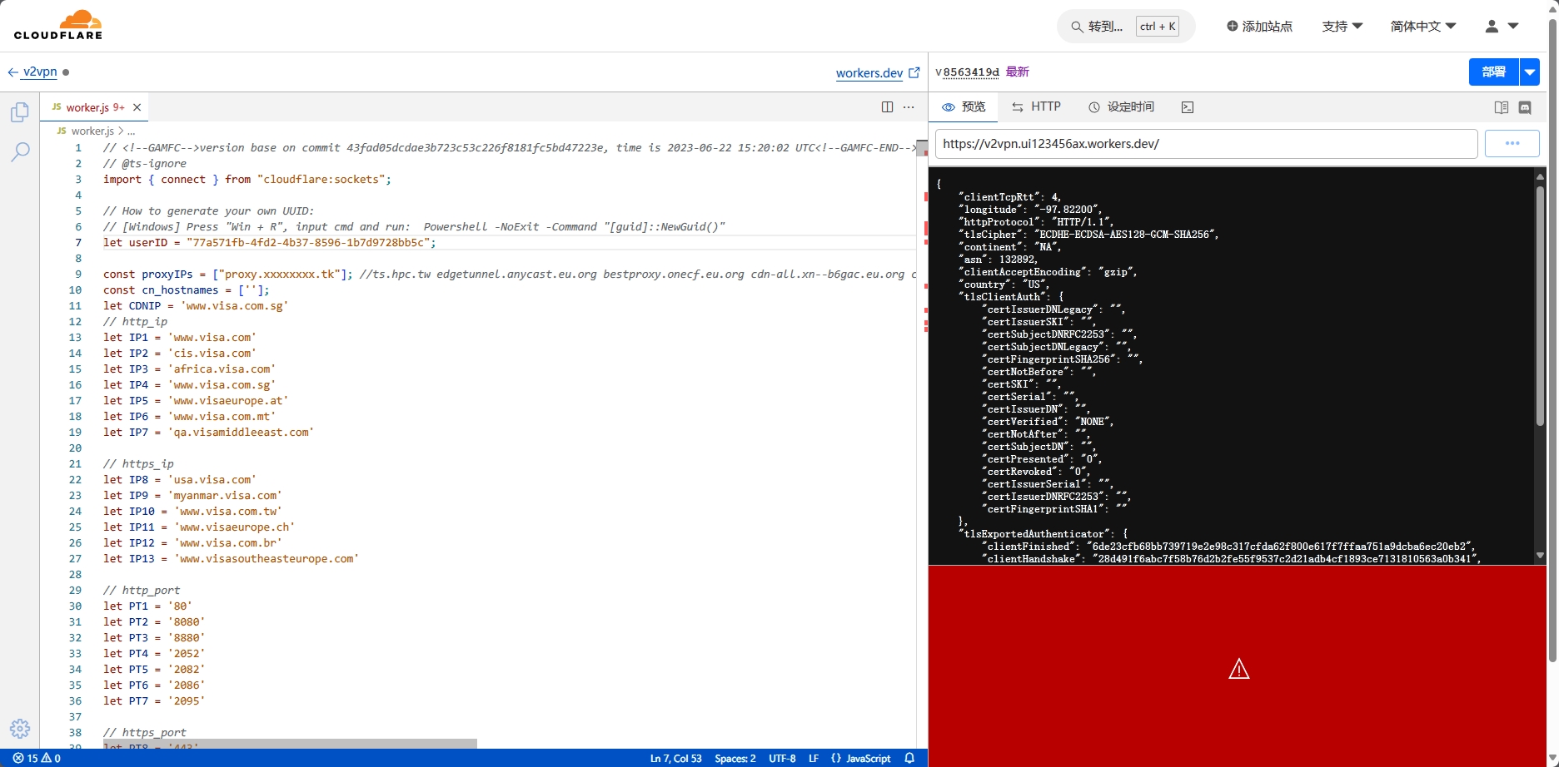Open the 简体中文 language dropdown
The height and width of the screenshot is (767, 1559).
click(1422, 27)
